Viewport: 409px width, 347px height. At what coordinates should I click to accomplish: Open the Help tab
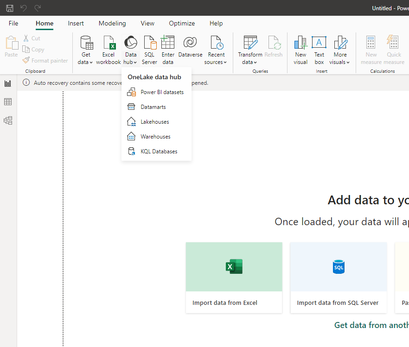[216, 24]
